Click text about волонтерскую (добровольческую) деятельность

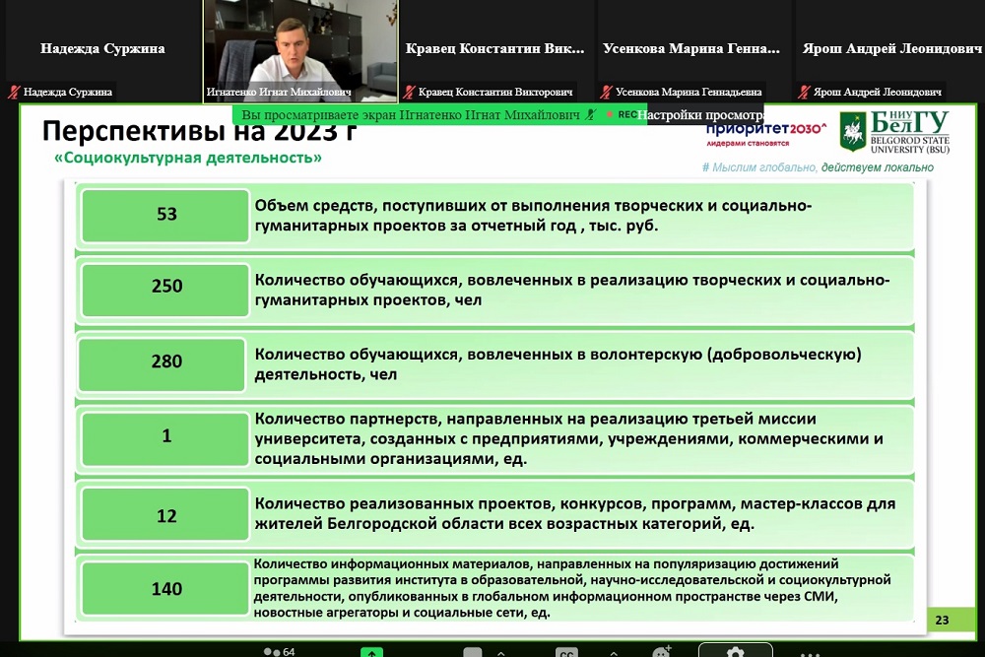coord(558,364)
